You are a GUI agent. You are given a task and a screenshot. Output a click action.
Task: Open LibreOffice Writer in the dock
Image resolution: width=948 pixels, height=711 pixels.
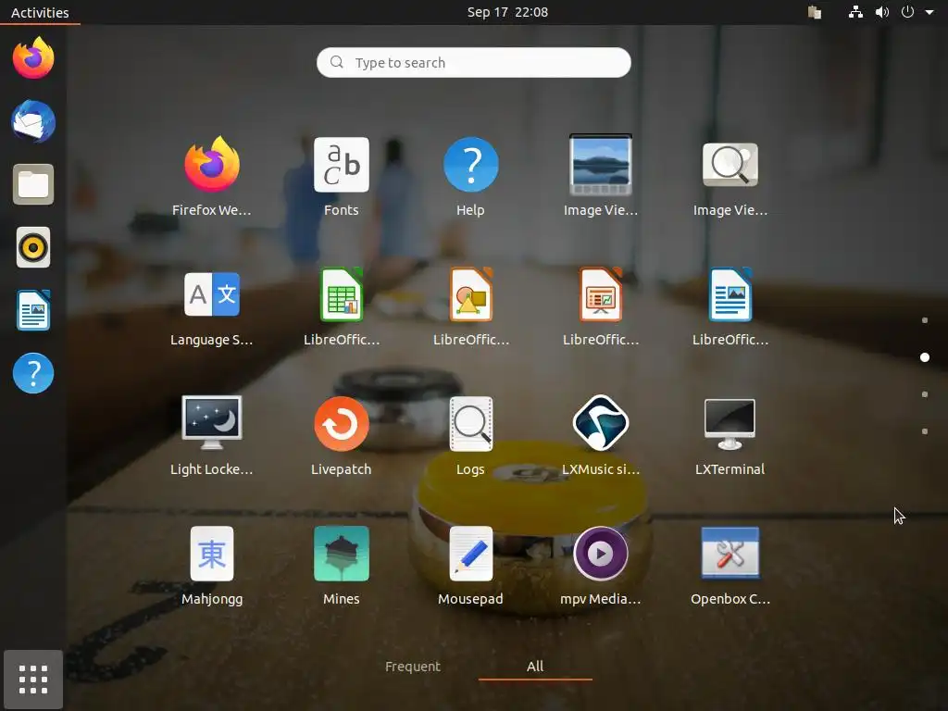click(x=33, y=310)
